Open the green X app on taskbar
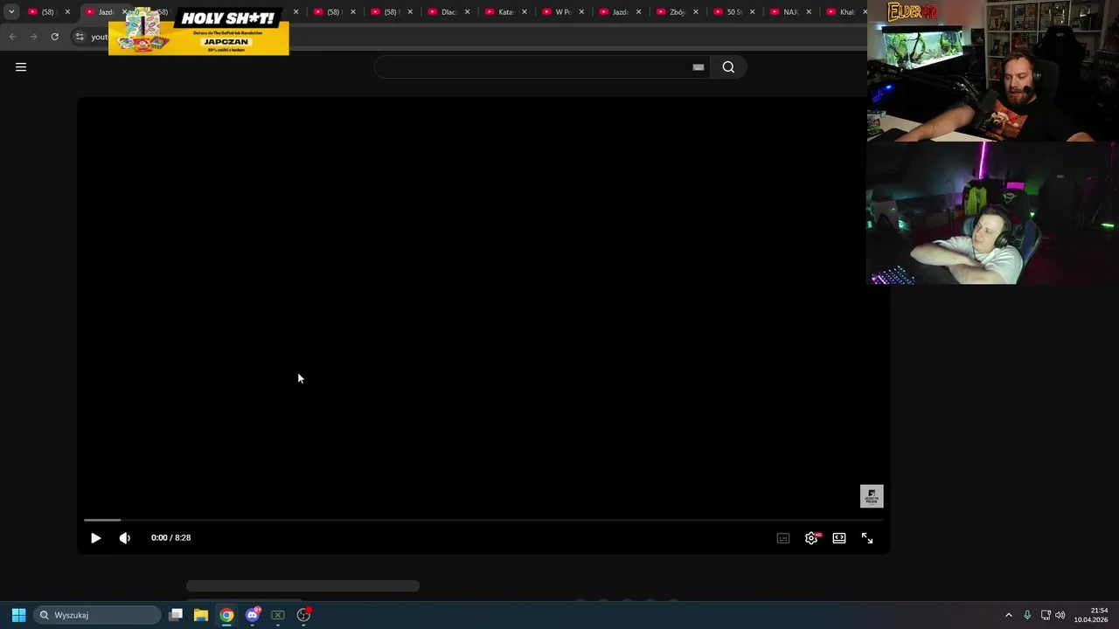The image size is (1119, 629). tap(278, 615)
